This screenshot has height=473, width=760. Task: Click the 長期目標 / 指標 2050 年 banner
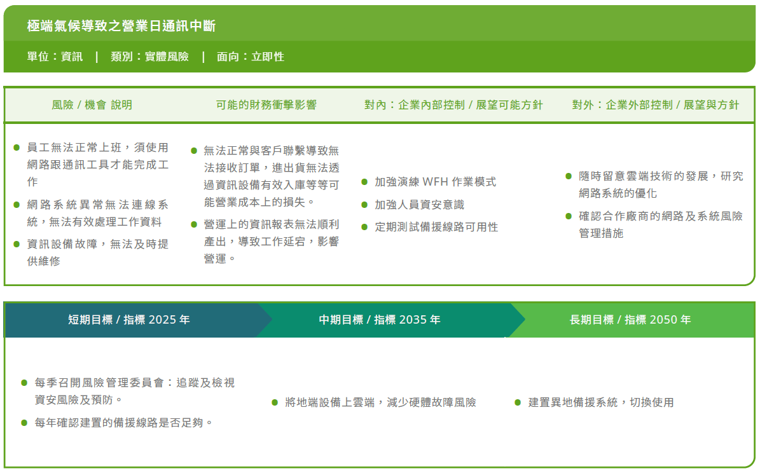[630, 320]
